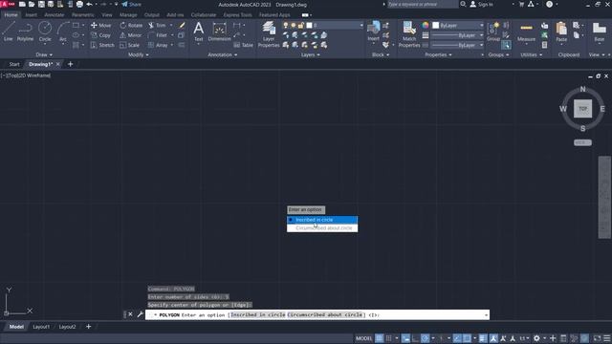Expand the Properties panel
612x344 pixels.
point(438,55)
